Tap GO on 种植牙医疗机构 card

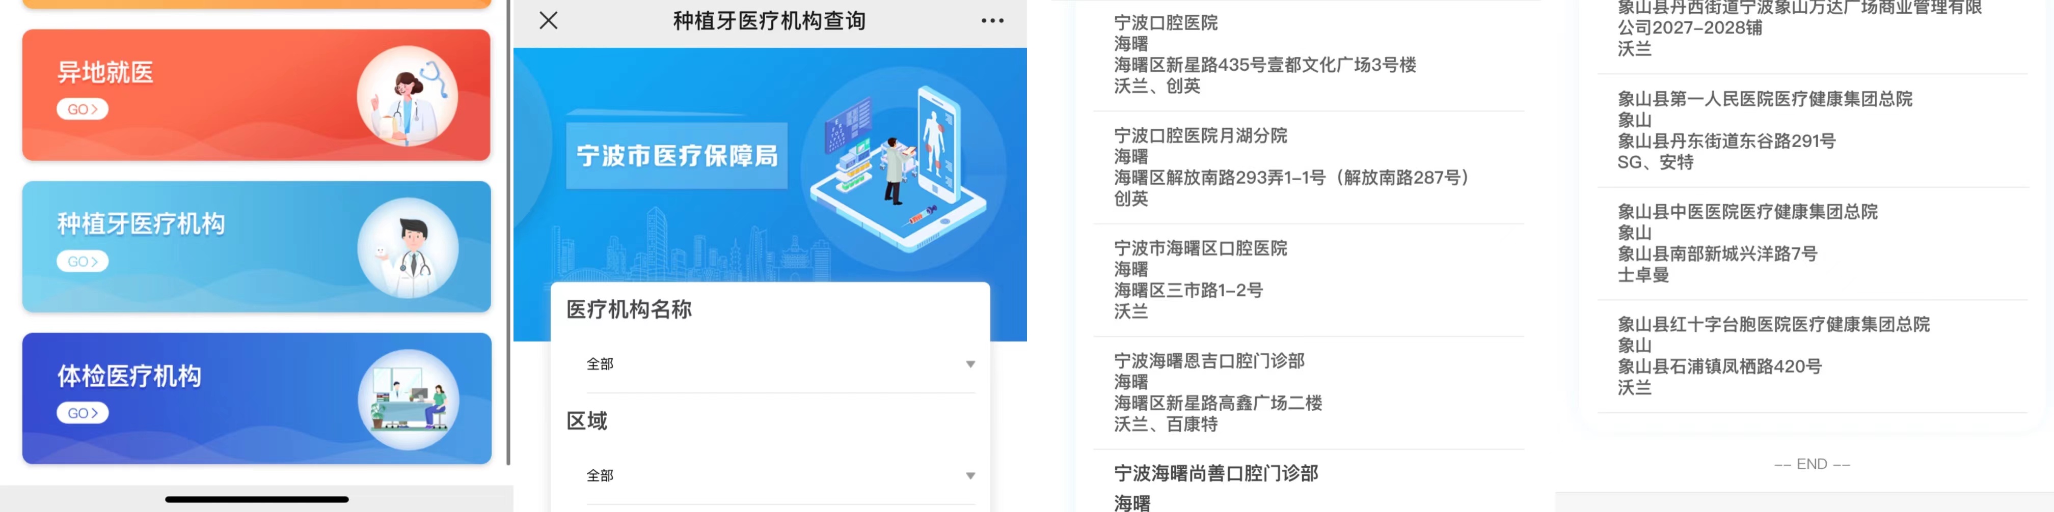pos(82,261)
